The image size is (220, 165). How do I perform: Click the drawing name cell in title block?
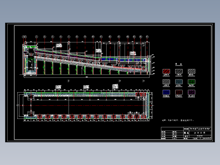tap(200, 133)
